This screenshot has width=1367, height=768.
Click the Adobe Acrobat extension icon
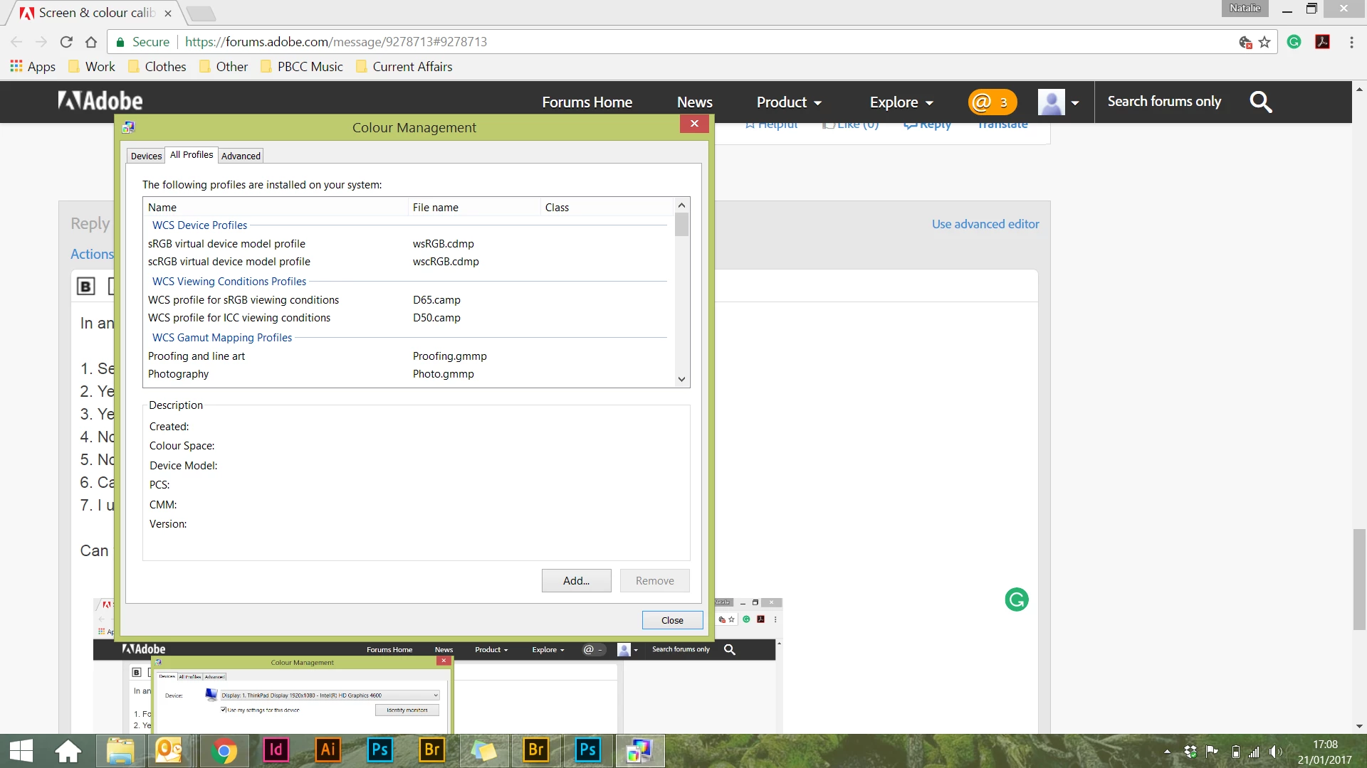pos(1322,42)
